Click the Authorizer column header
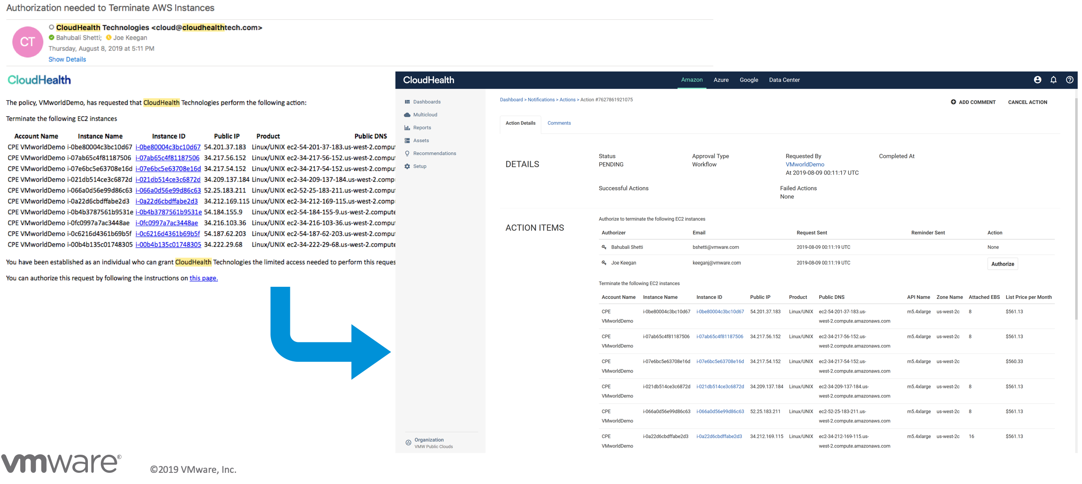 coord(613,233)
